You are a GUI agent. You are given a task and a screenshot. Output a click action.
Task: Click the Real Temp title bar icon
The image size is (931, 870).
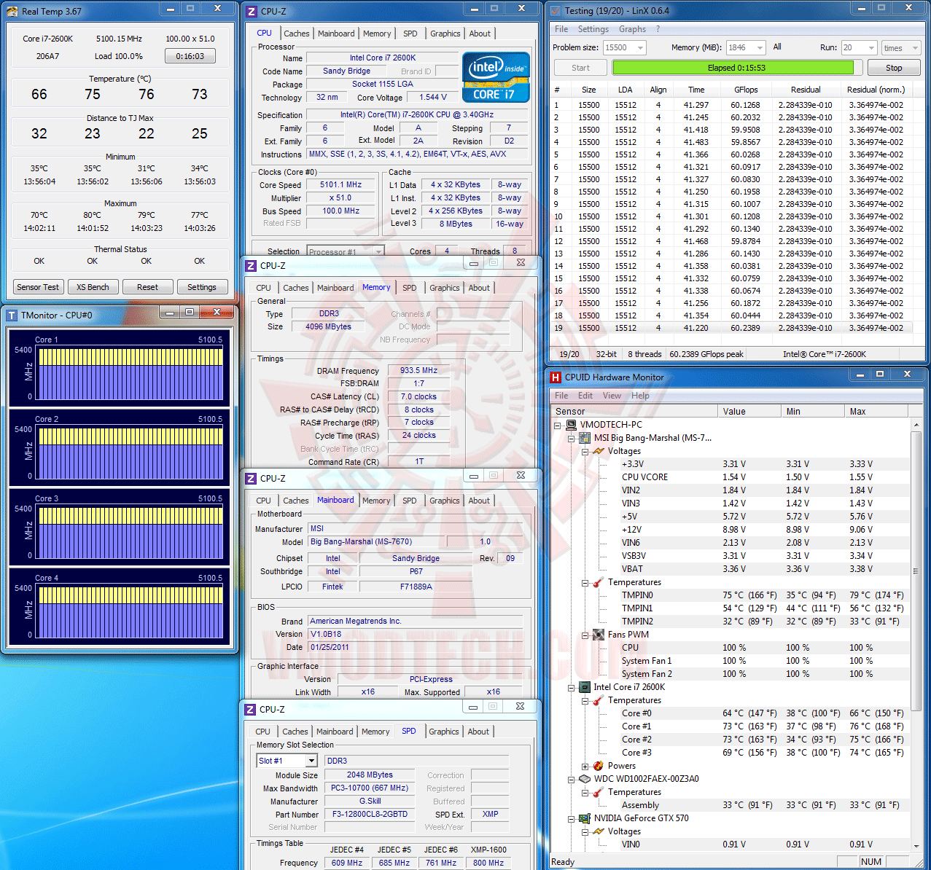click(x=12, y=11)
